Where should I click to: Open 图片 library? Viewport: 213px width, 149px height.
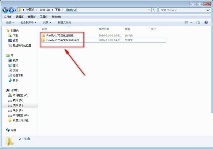point(16,66)
